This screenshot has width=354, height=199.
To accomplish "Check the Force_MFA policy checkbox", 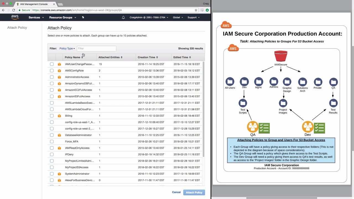I will tap(52, 142).
